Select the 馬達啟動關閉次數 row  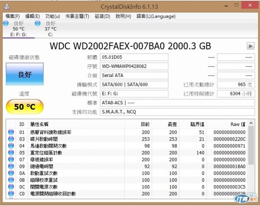tap(127, 146)
